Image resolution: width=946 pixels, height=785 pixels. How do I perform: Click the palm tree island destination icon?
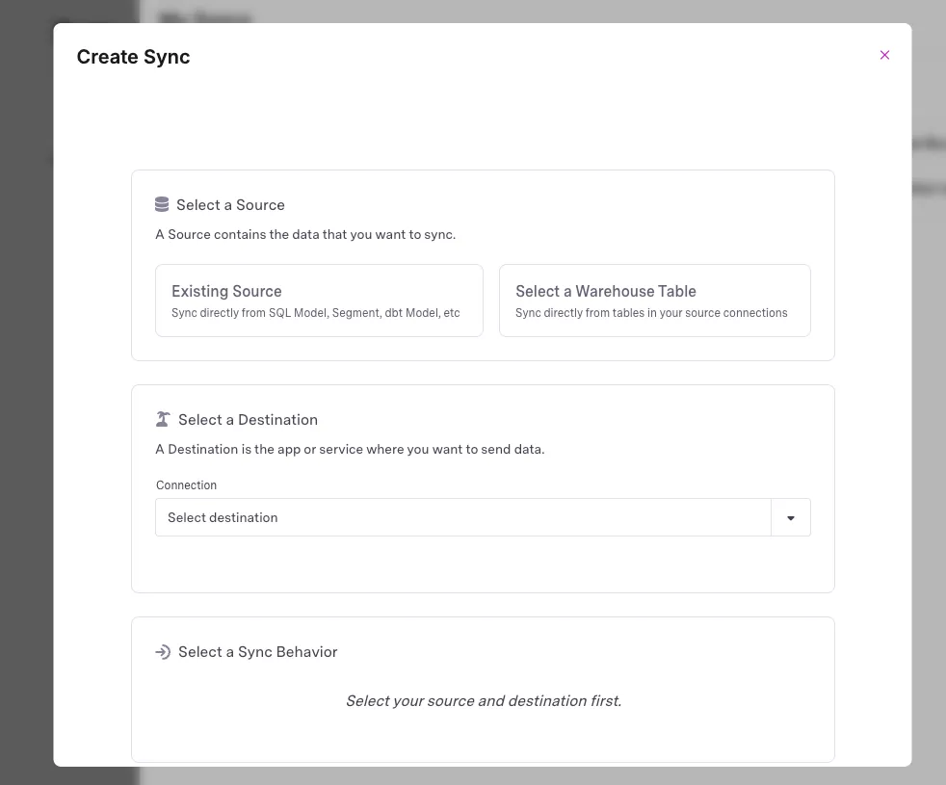pyautogui.click(x=162, y=419)
